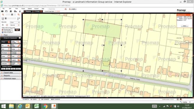Click the Detail to Aerial slider
Viewport: 194px width, 109px height.
pos(11,18)
